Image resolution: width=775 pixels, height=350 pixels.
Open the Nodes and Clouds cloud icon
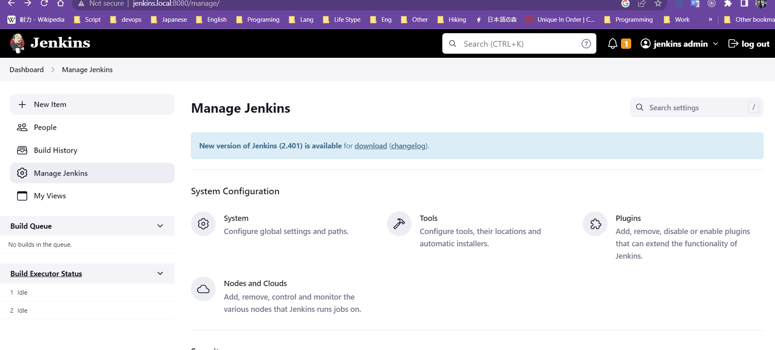click(x=203, y=289)
